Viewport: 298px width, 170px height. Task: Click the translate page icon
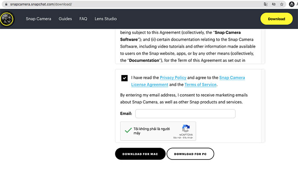pyautogui.click(x=266, y=4)
